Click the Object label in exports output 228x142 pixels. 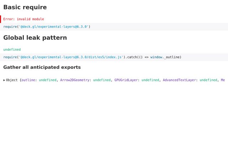pos(12,80)
